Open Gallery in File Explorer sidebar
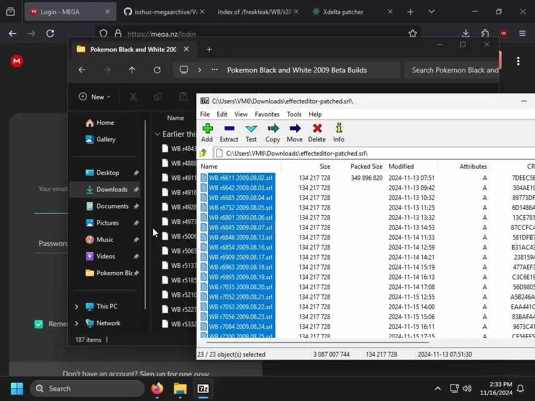The width and height of the screenshot is (535, 401). [x=106, y=139]
